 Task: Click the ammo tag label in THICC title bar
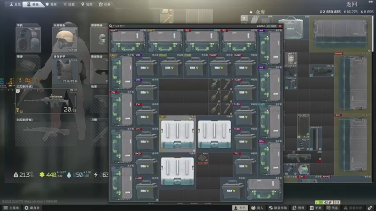pyautogui.click(x=261, y=26)
